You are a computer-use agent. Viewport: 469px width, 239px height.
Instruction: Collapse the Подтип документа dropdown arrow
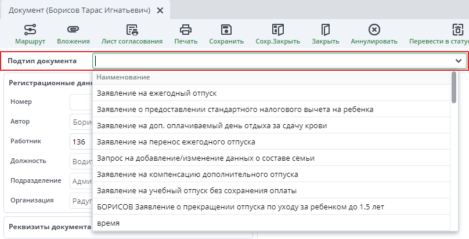tap(458, 61)
